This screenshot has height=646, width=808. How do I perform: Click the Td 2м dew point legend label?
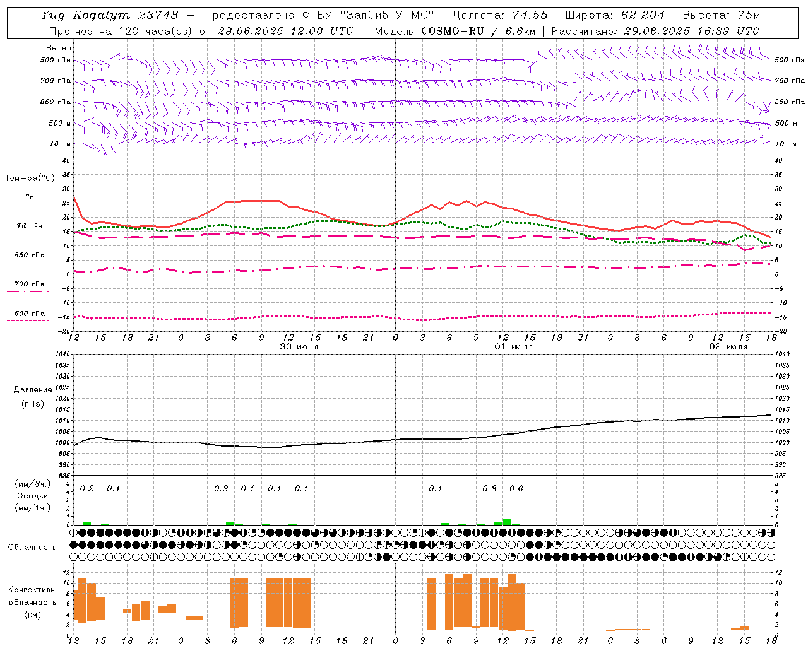[29, 226]
